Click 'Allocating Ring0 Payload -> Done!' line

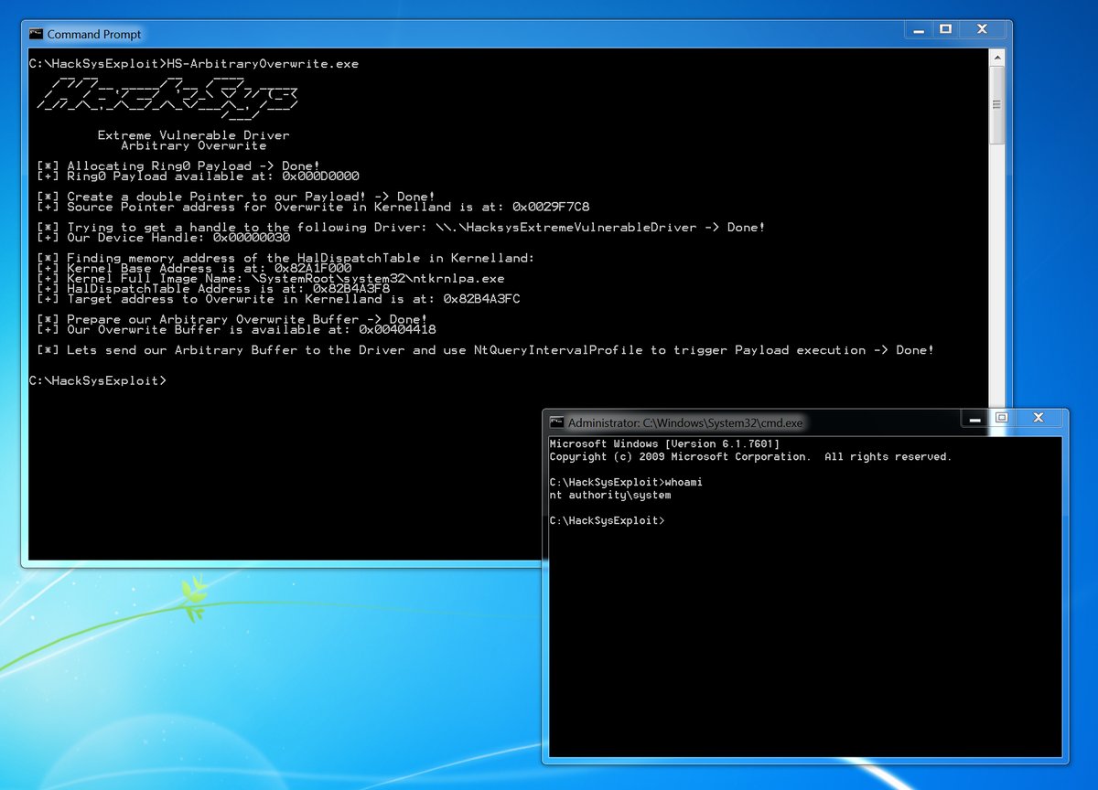tap(178, 166)
